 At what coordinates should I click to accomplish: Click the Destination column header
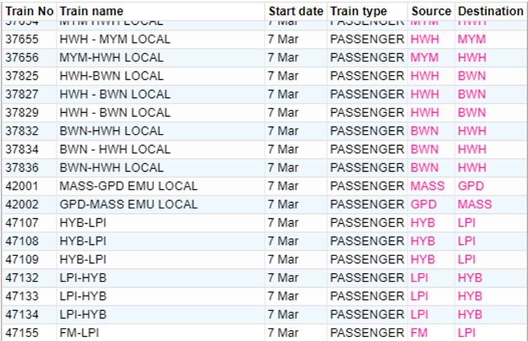click(490, 11)
